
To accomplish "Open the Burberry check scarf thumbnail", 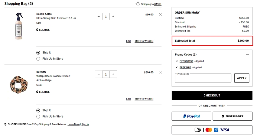I will click(x=19, y=85).
